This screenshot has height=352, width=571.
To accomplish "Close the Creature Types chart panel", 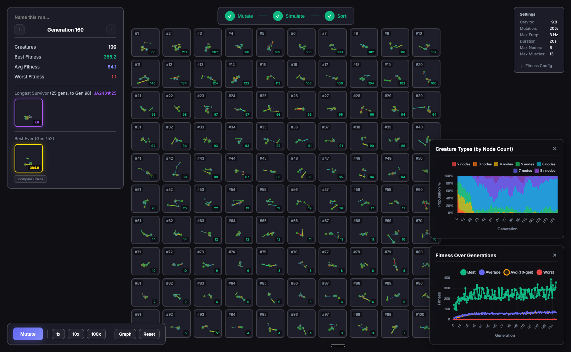I will coord(555,149).
